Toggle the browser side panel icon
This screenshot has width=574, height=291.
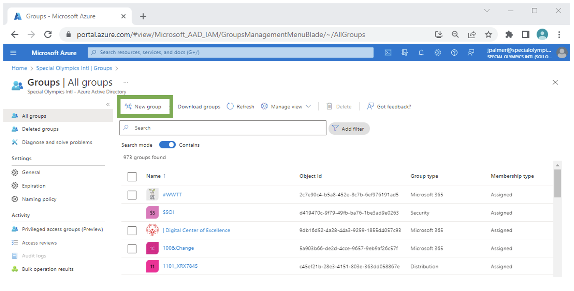pos(526,35)
